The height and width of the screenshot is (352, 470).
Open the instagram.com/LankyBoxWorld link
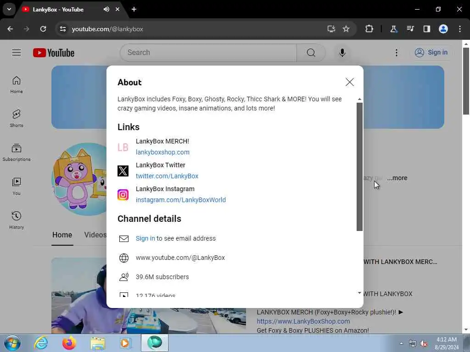click(x=181, y=200)
